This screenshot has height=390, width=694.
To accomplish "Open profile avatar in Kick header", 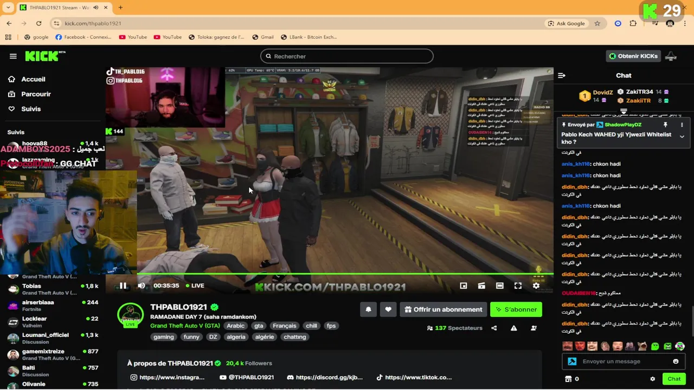I will point(671,56).
